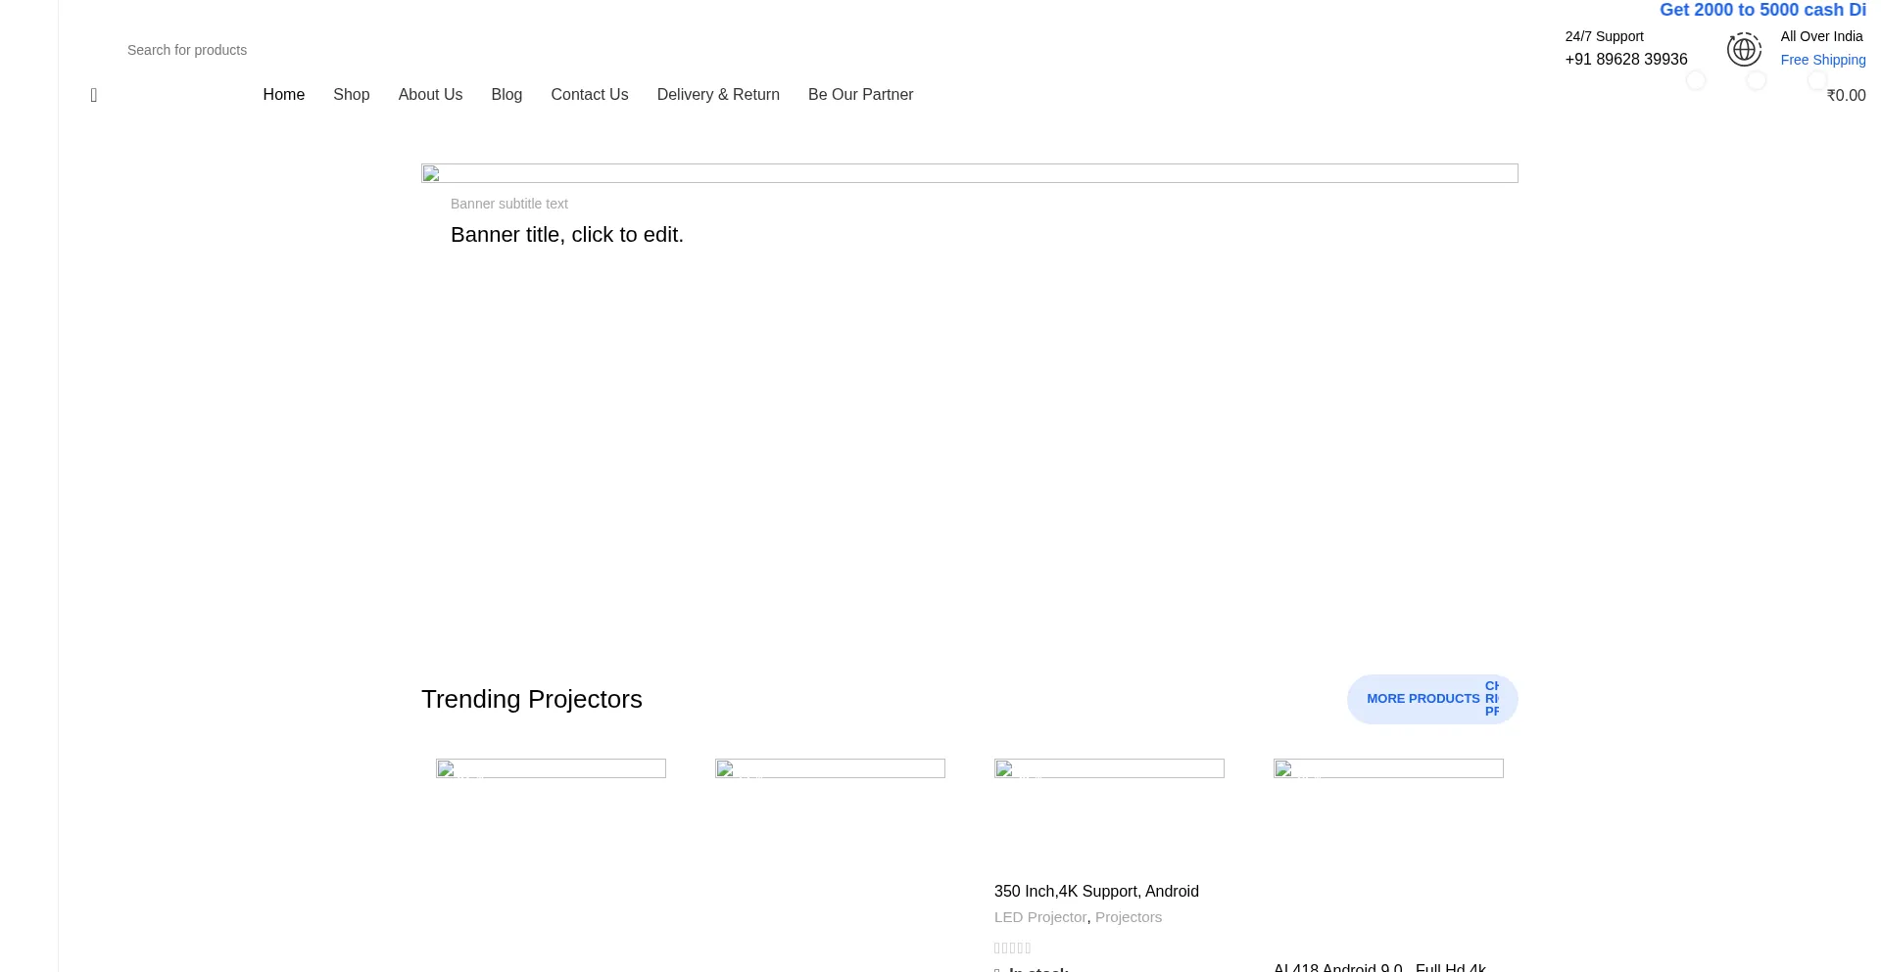Open the Shop menu item
This screenshot has height=972, width=1881.
click(351, 95)
